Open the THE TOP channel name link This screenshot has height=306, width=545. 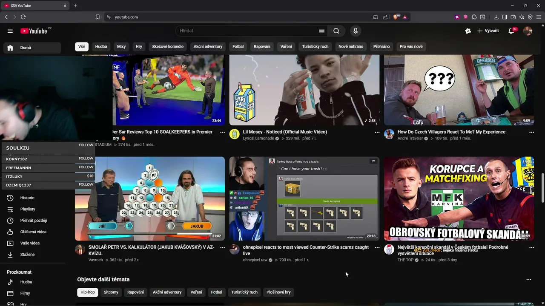tap(405, 260)
